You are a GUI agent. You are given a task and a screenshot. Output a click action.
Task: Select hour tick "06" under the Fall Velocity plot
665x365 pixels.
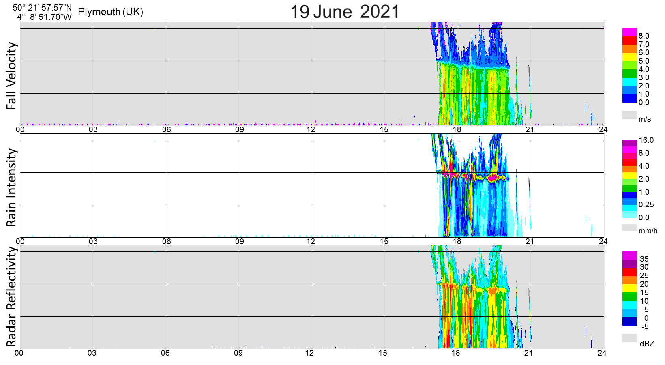(166, 130)
